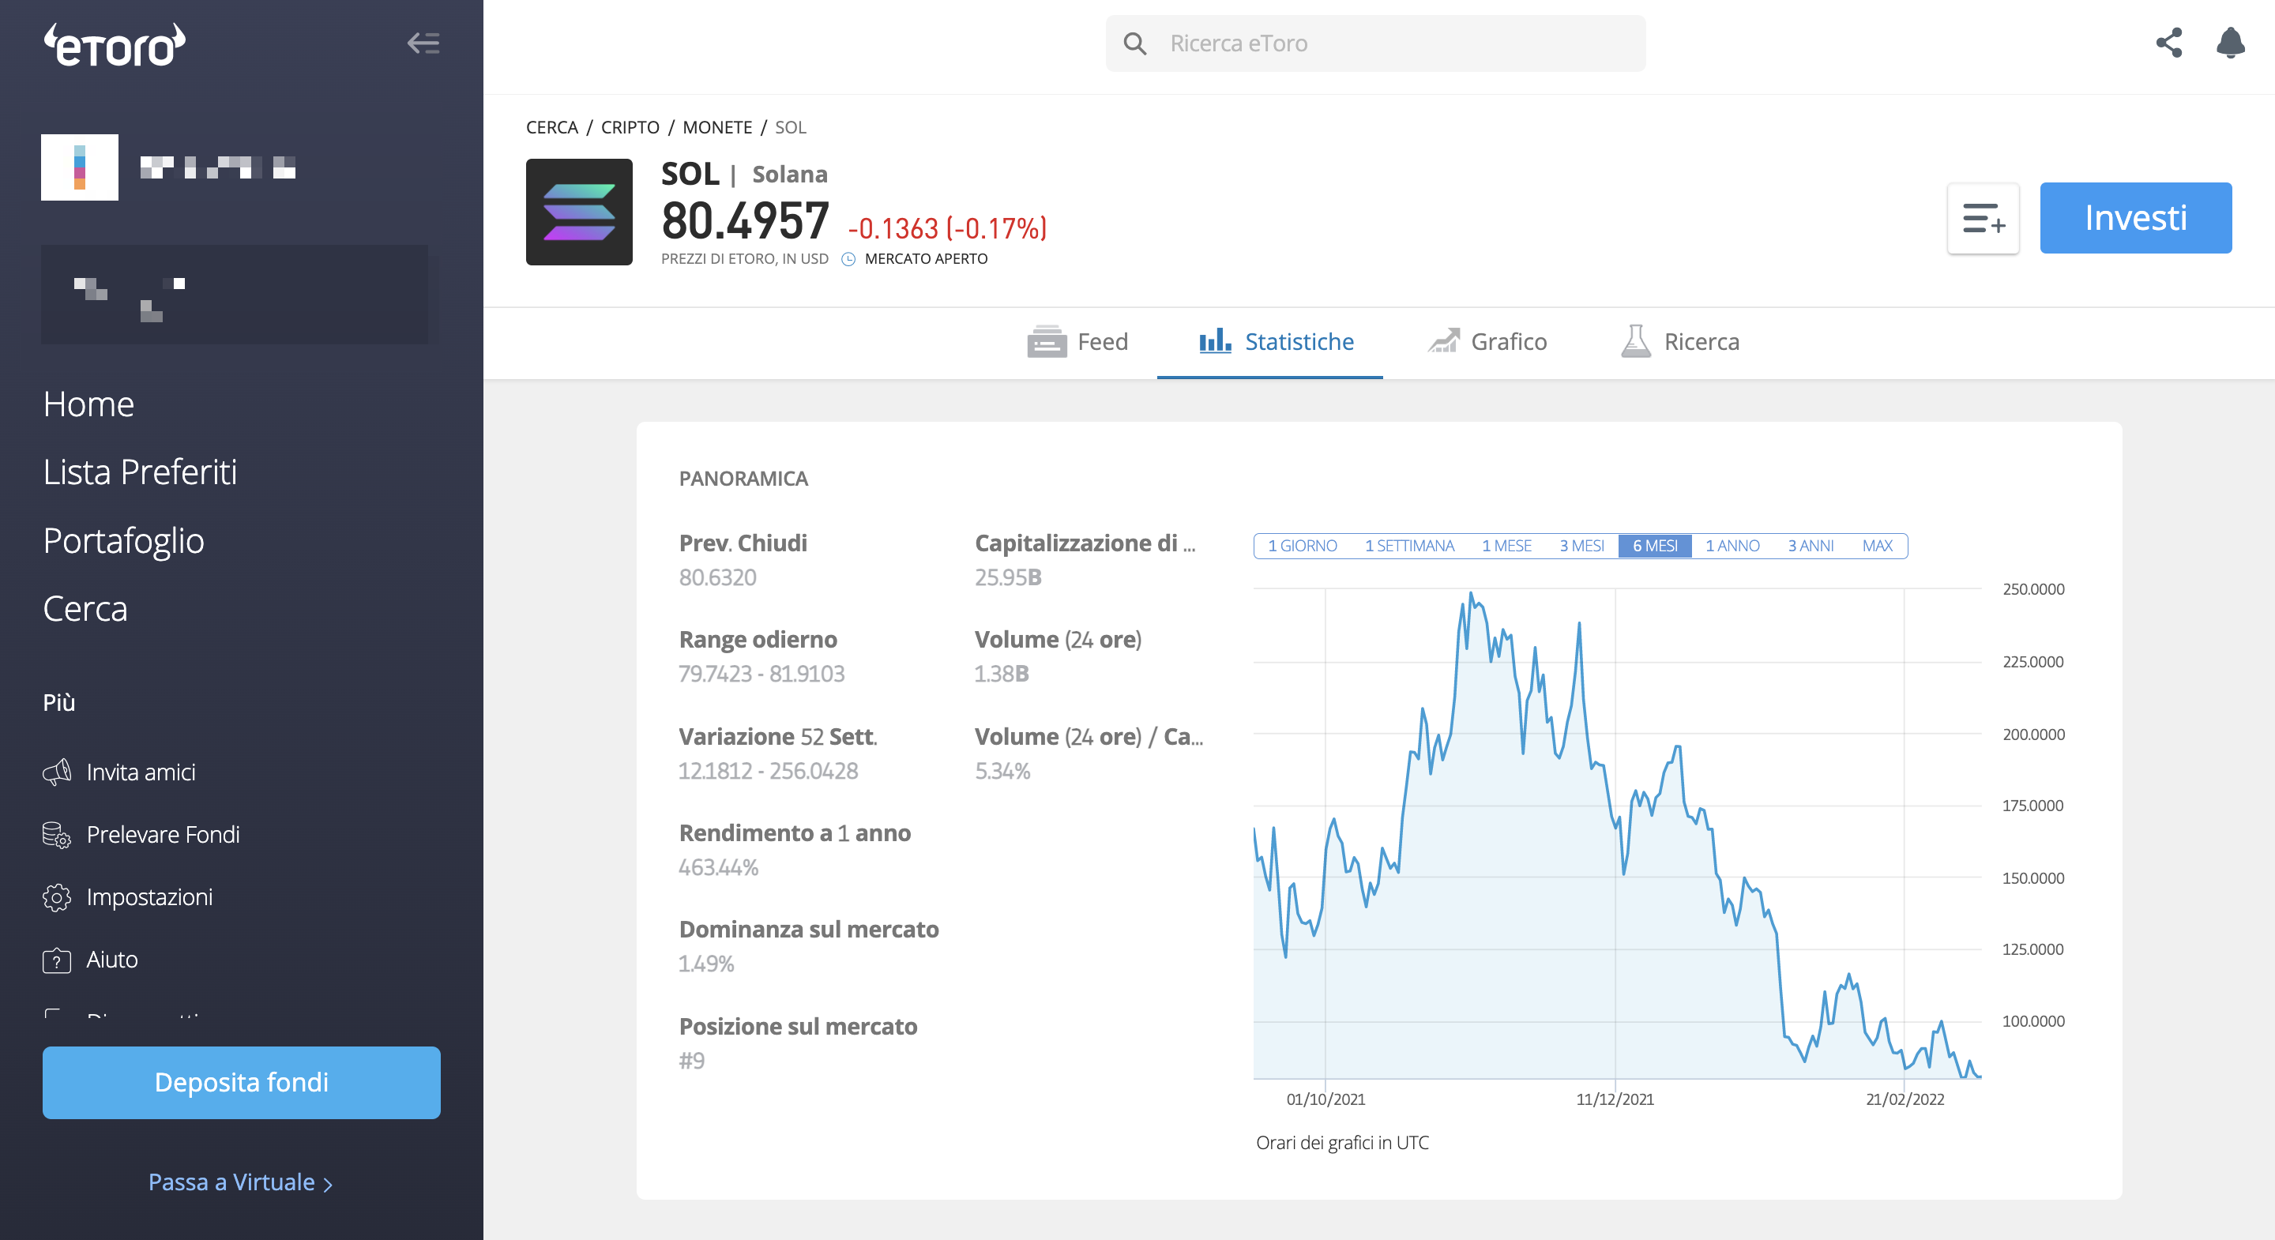
Task: Click the Solana logo thumbnail
Action: (x=578, y=212)
